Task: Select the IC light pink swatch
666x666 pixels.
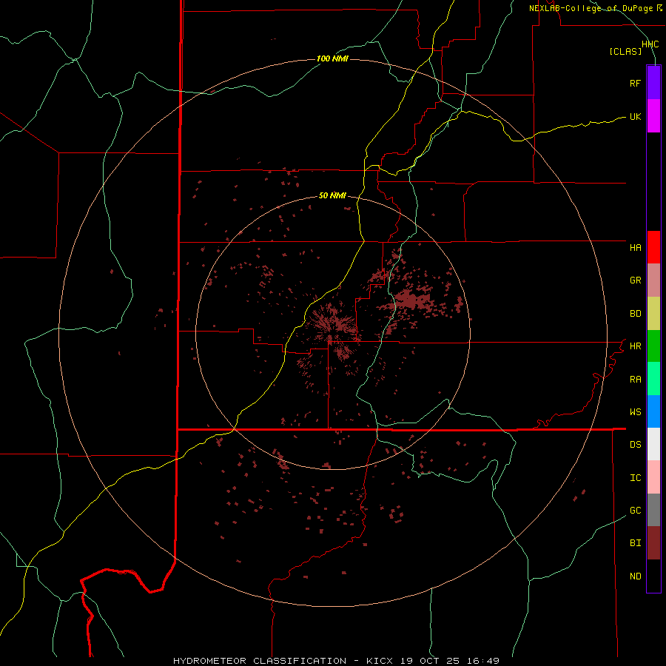Action: (x=653, y=477)
